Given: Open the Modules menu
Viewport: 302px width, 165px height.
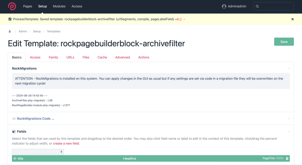Looking at the screenshot, I should (x=59, y=6).
